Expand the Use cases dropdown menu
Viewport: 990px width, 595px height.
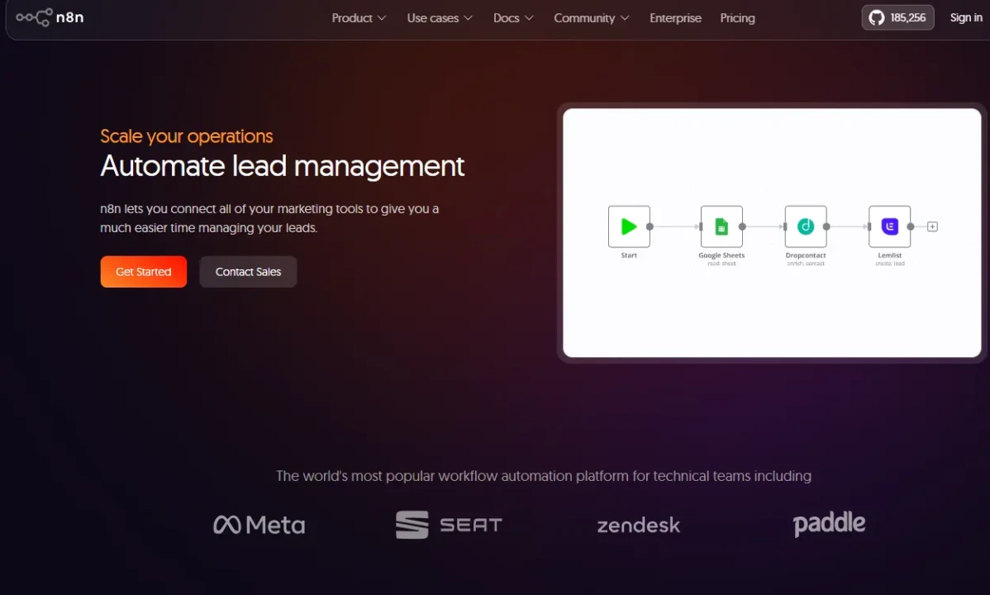click(x=440, y=18)
